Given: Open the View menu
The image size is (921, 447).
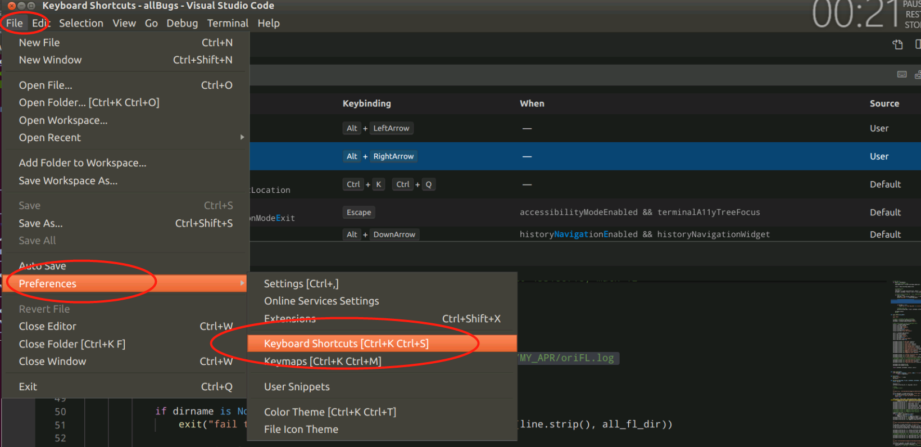Looking at the screenshot, I should pos(124,23).
